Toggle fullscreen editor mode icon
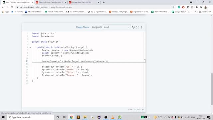Screen dimensions: 213x120 [137, 27]
